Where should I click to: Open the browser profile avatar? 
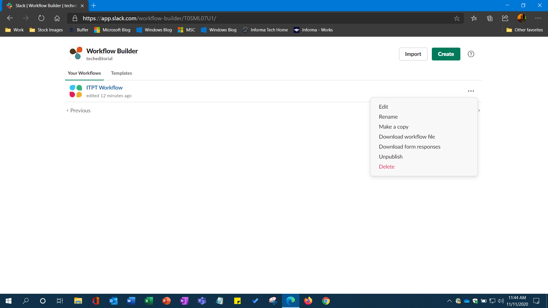[522, 18]
